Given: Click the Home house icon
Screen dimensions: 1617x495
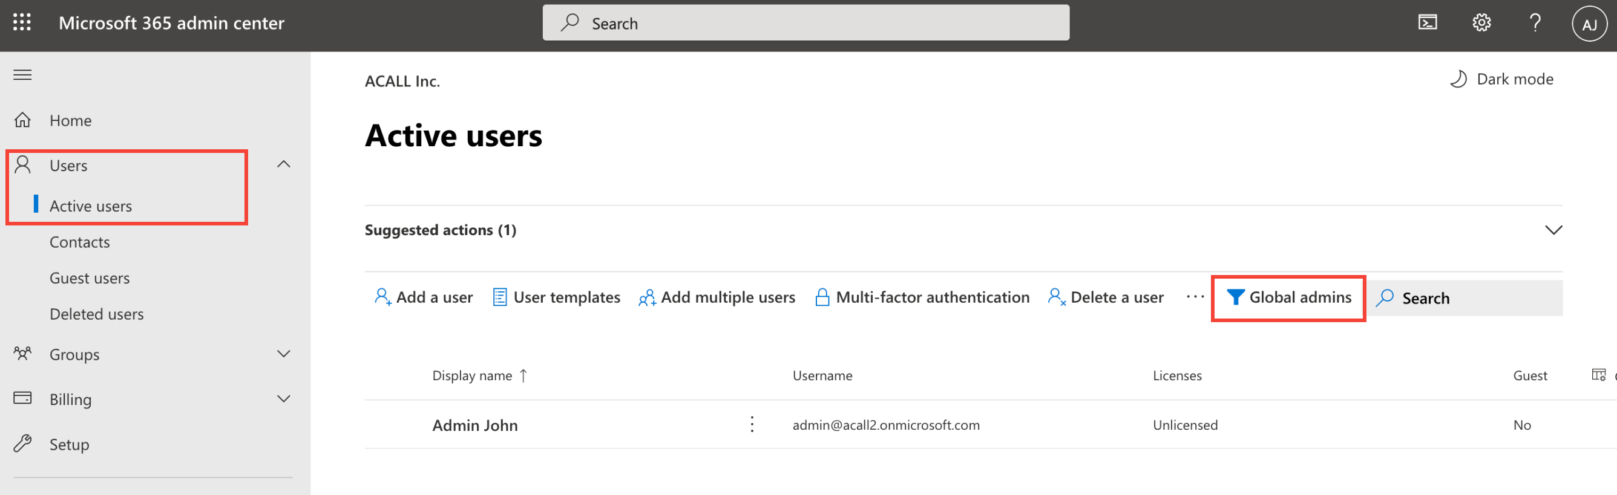Looking at the screenshot, I should [22, 120].
